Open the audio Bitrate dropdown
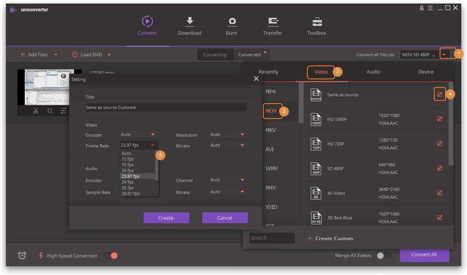Screen dimensions: 467x275 [x=228, y=192]
